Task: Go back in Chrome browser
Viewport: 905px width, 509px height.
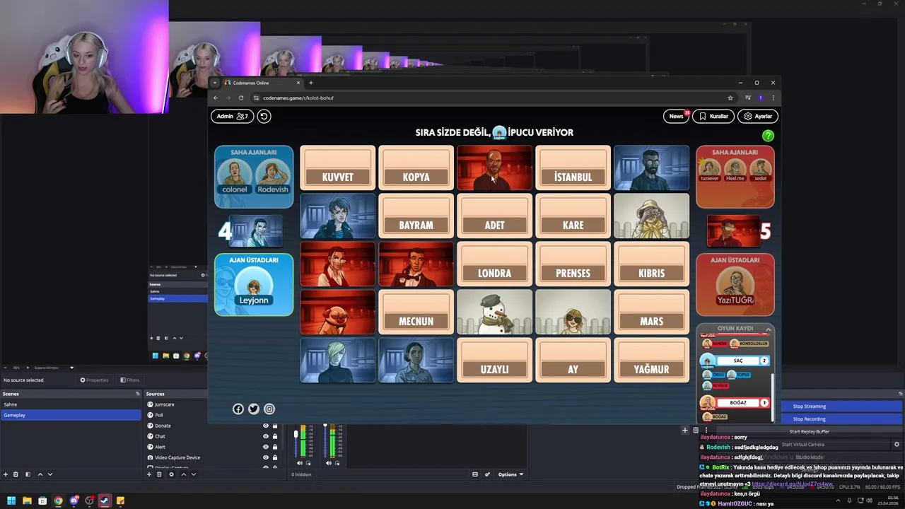Action: pyautogui.click(x=216, y=98)
